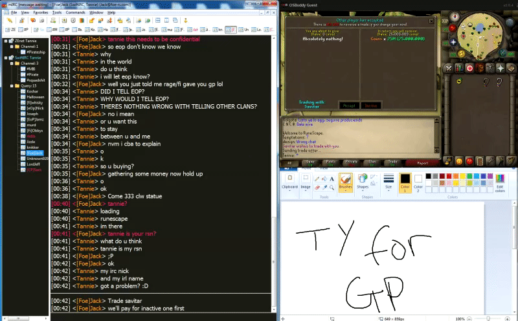
Task: Toggle the Trade chat filter button
Action: [393, 163]
